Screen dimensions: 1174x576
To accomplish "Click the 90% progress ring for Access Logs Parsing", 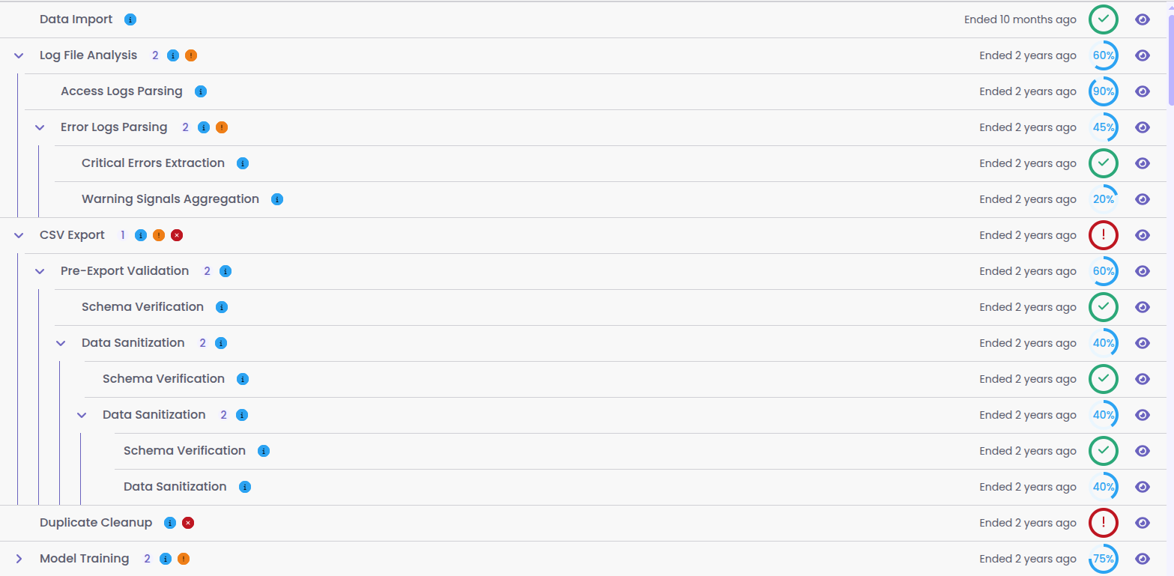I will (x=1103, y=91).
